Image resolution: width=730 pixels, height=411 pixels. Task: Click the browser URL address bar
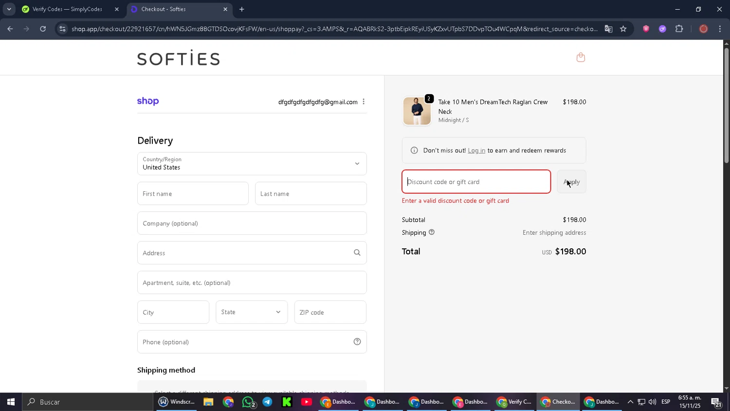[x=334, y=29]
